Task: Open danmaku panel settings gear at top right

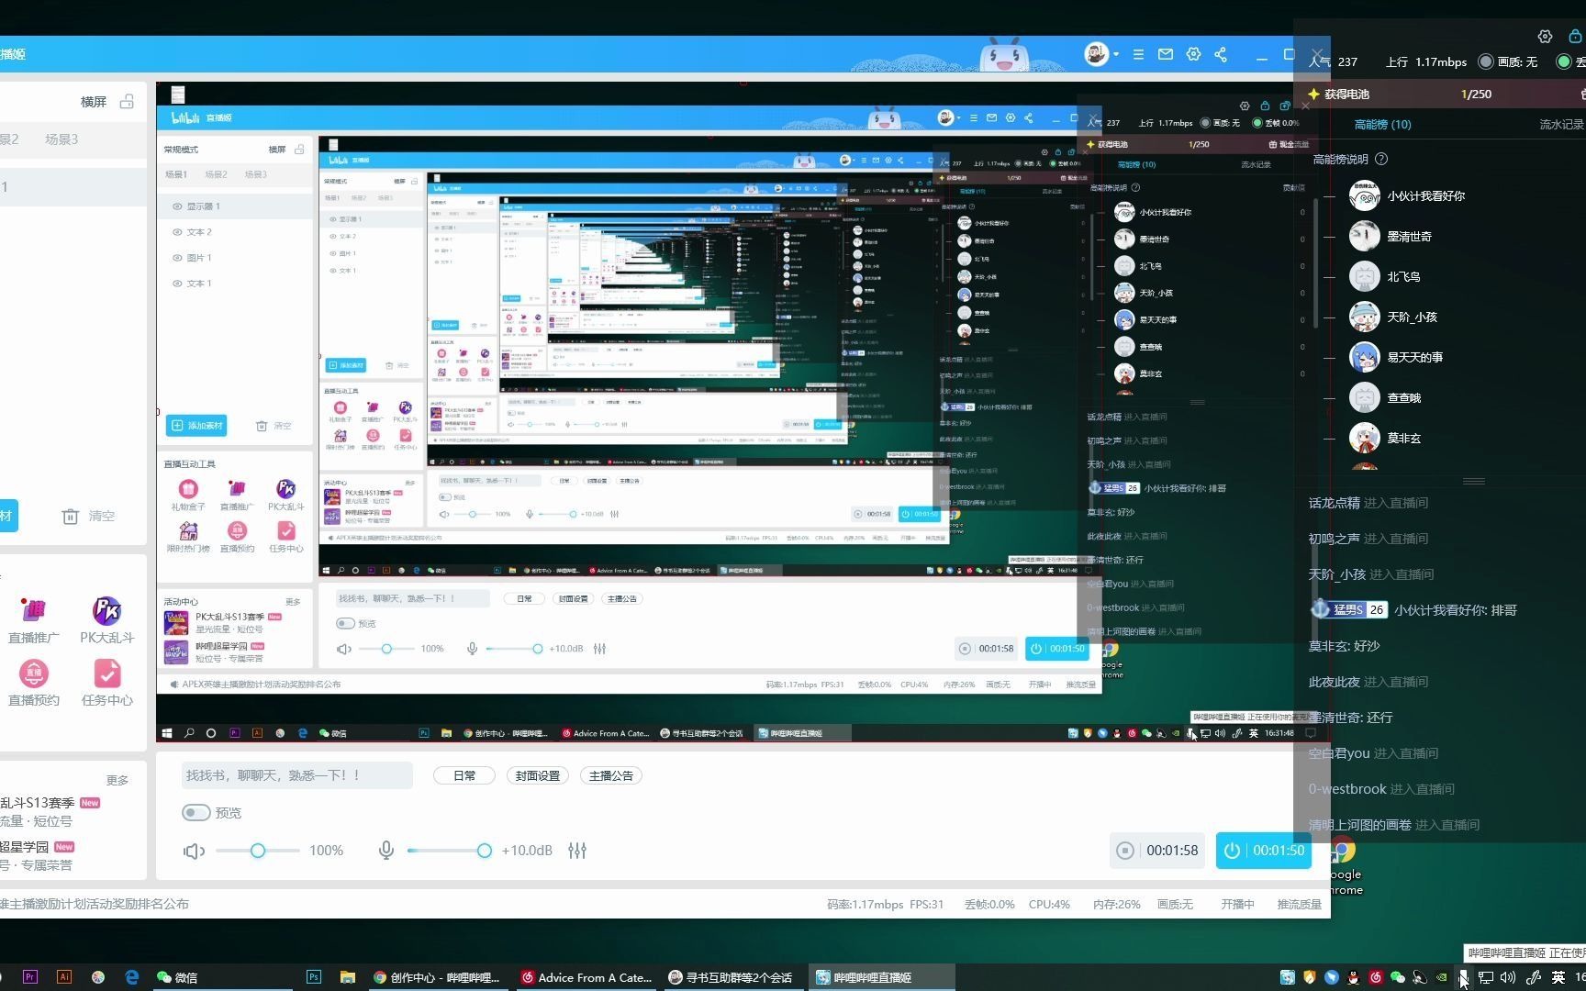Action: (1545, 37)
